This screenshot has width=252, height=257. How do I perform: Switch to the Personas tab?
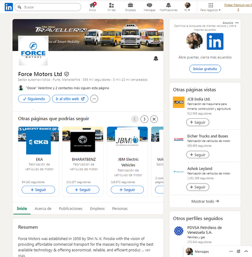[120, 209]
